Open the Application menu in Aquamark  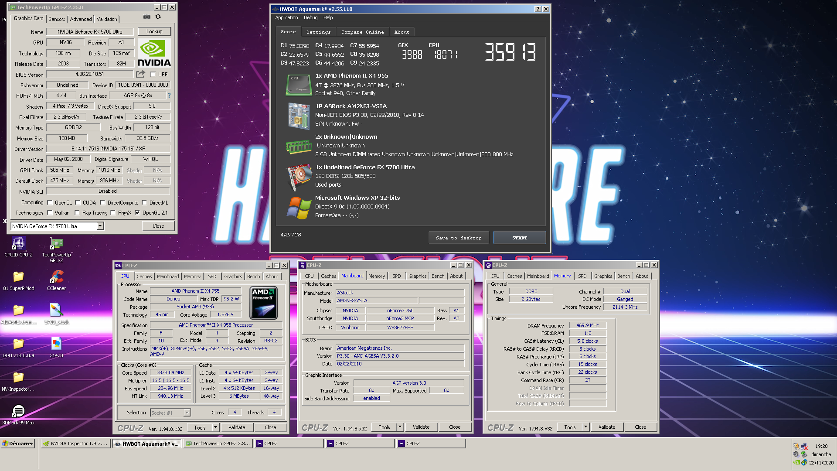[286, 17]
